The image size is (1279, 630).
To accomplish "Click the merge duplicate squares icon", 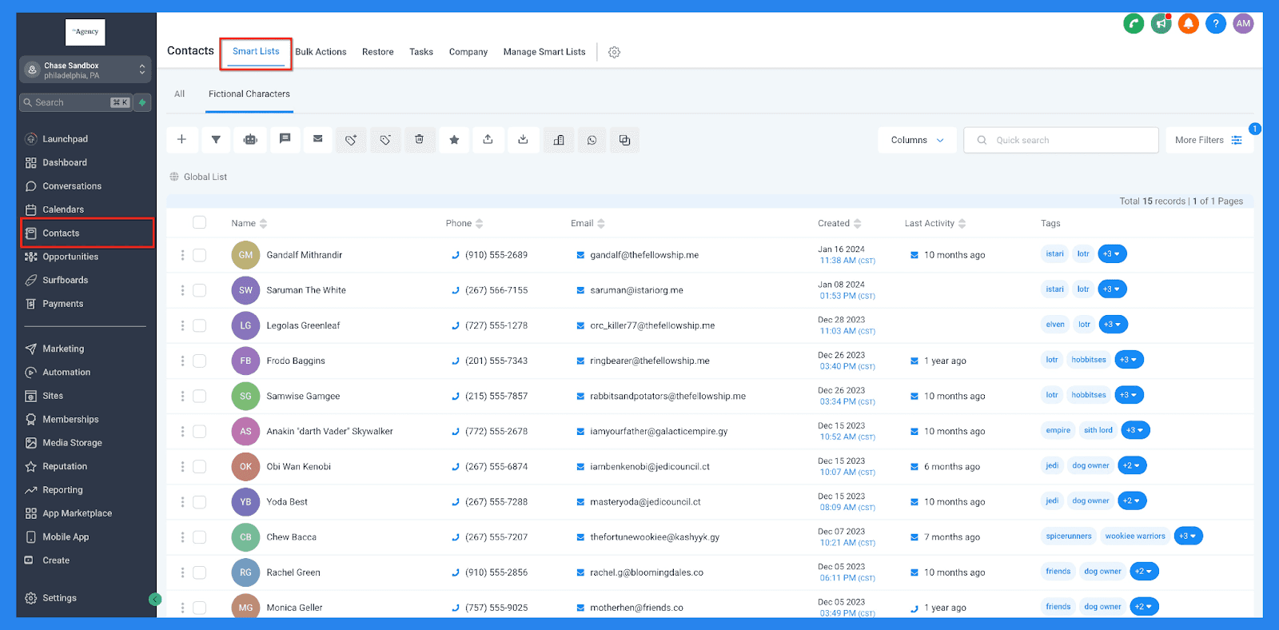I will (625, 140).
